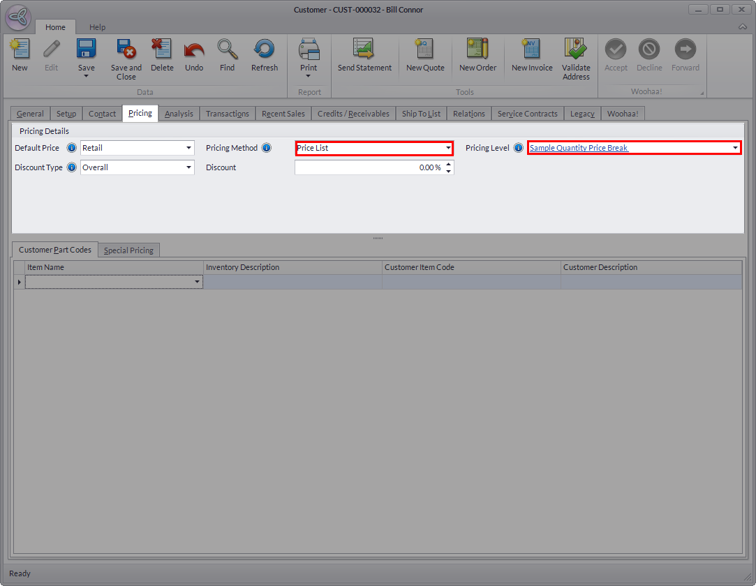Open Find with the magnifier icon
Image resolution: width=756 pixels, height=586 pixels.
[227, 50]
